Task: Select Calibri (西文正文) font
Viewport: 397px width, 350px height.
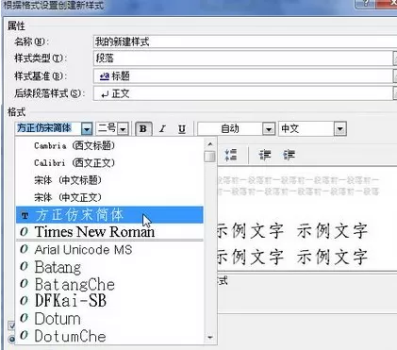Action: (109, 162)
